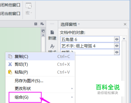Choose 复制(C) from context menu

tap(40, 56)
